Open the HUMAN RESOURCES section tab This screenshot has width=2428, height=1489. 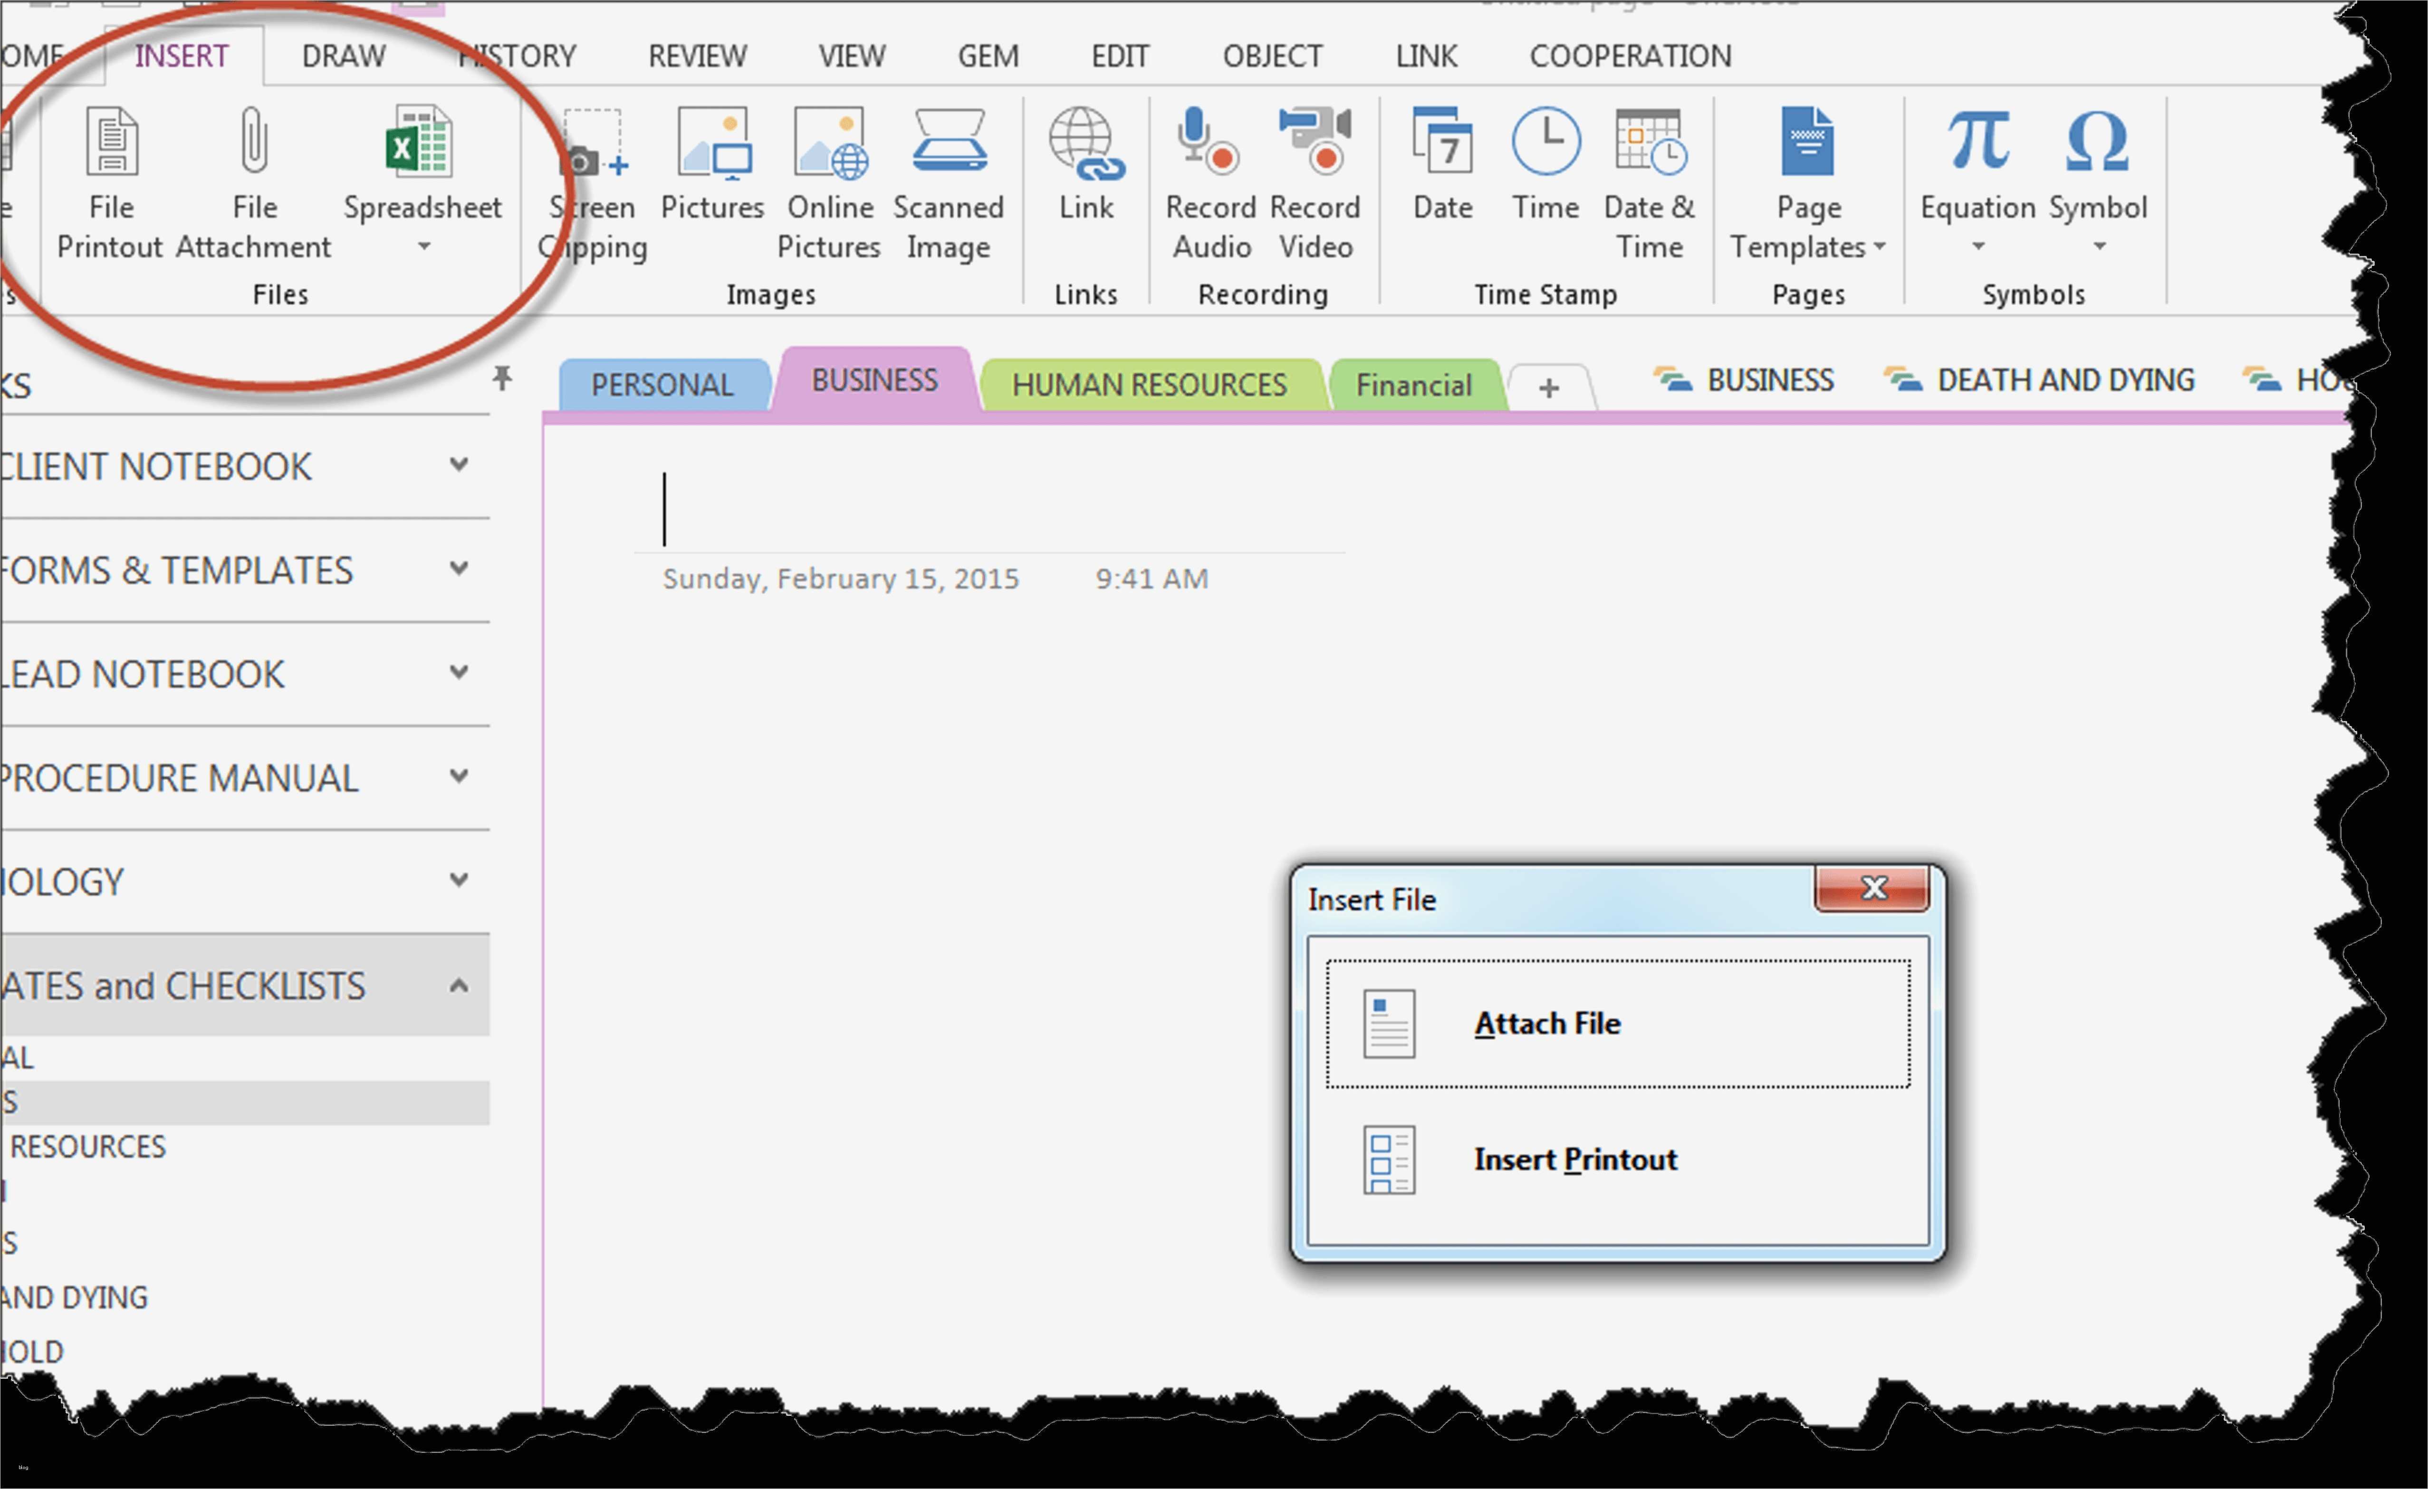point(1149,385)
